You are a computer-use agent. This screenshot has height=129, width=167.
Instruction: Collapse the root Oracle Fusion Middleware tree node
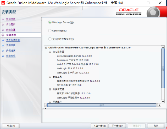pyautogui.click(x=46, y=48)
